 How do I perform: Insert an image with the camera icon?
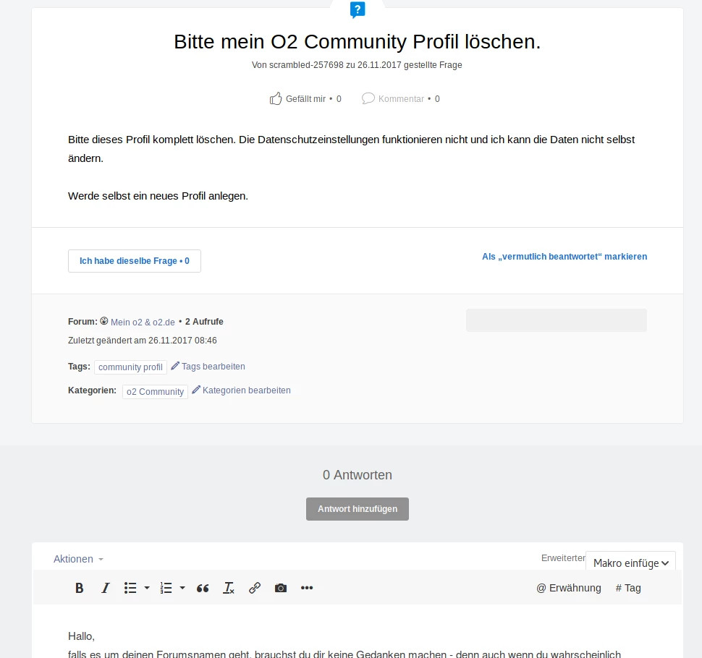281,588
